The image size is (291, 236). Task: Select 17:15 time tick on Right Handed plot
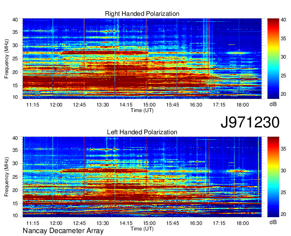coord(219,105)
